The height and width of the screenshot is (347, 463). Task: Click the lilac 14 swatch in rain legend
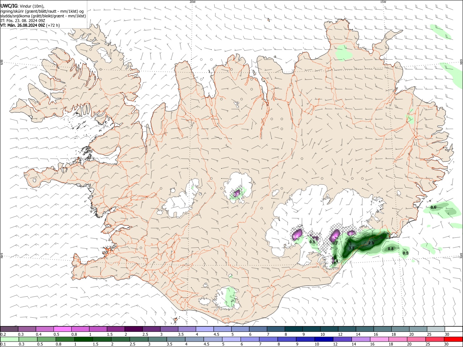pos(360,339)
